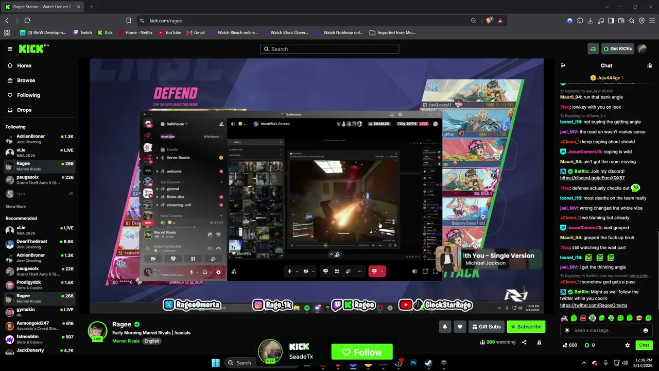Open the Netflix bookmark

point(136,32)
